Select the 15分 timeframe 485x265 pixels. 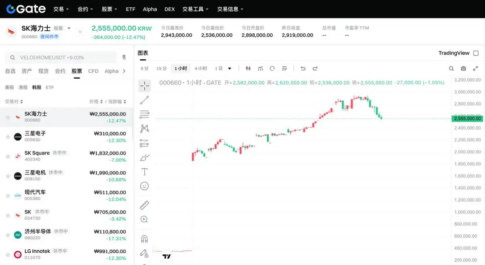tap(161, 69)
